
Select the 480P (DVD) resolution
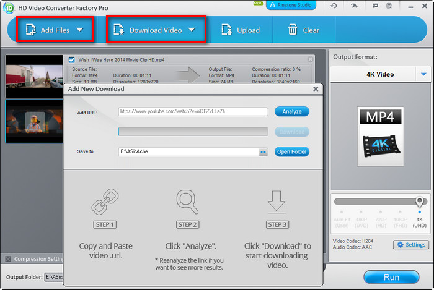point(361,220)
